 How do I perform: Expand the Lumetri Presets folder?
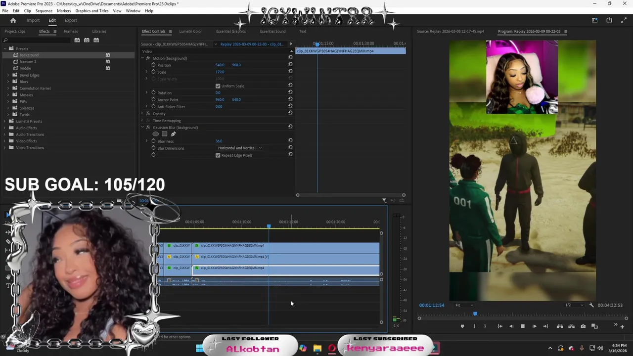[x=4, y=121]
